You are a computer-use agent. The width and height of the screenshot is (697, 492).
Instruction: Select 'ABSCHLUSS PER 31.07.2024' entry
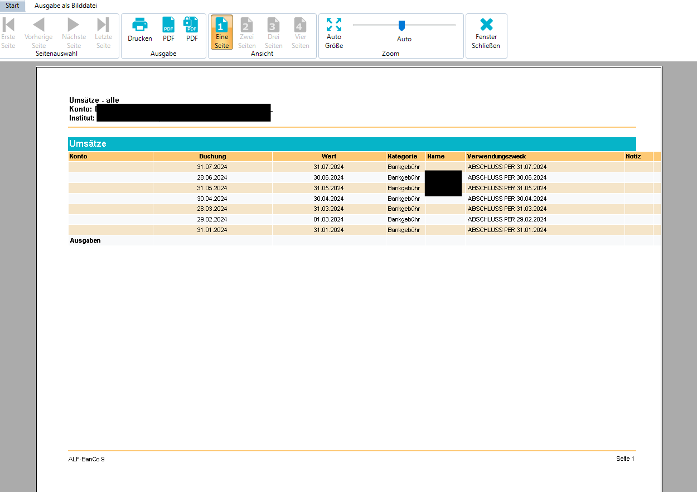click(507, 167)
